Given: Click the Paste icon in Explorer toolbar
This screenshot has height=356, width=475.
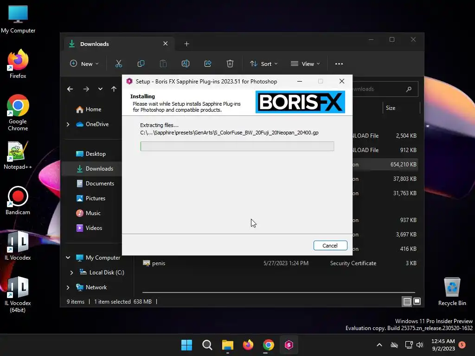Looking at the screenshot, I should (x=163, y=64).
